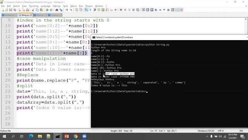248x140 pixels.
Task: Open the File menu
Action: pos(3,6)
